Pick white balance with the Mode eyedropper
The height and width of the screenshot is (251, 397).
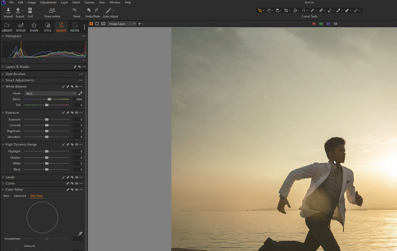pyautogui.click(x=80, y=93)
